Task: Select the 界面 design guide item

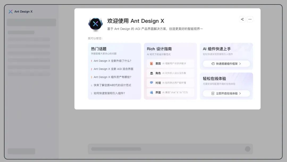Action: click(170, 92)
